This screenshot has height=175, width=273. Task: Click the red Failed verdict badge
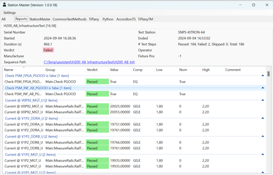point(48,50)
